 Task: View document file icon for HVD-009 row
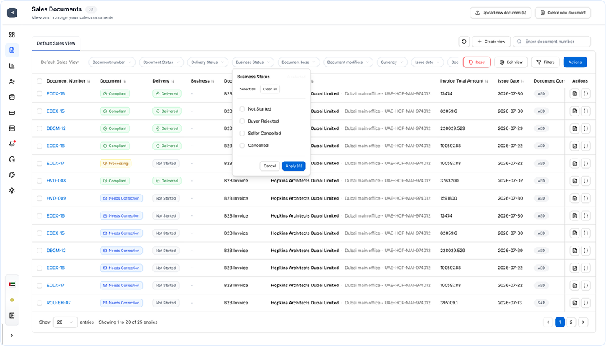tap(574, 198)
